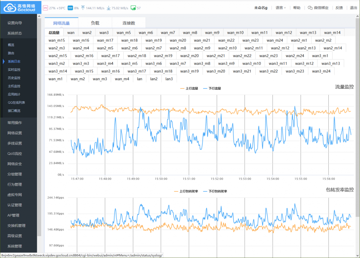Select the wan_m1 interface tab
Image resolution: width=360 pixels, height=258 pixels.
coord(56,79)
